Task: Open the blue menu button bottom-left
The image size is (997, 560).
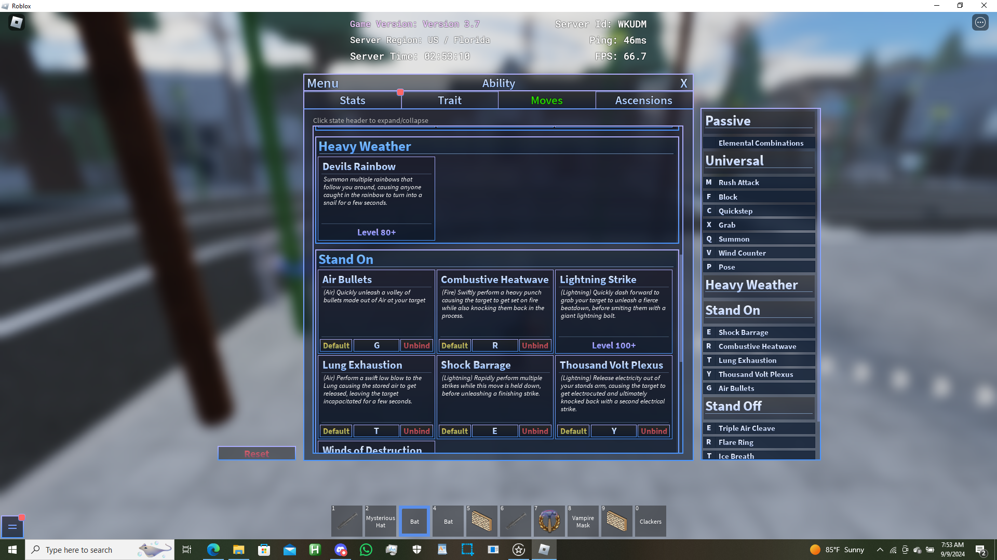Action: (x=12, y=527)
